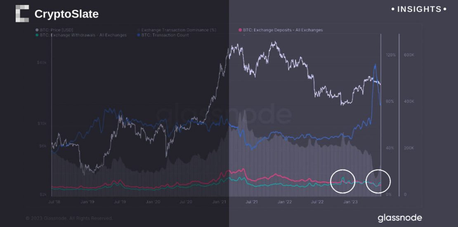
Task: Click the left white highlight circle
Action: click(x=342, y=181)
